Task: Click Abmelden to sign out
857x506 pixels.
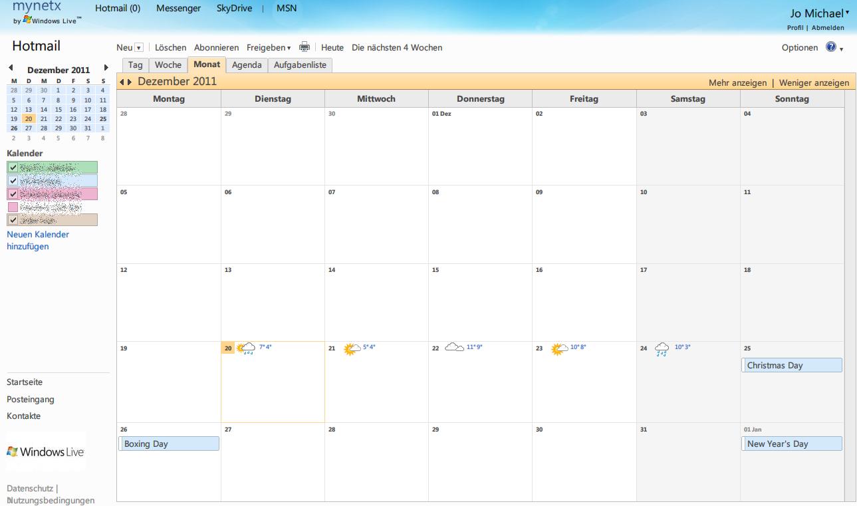Action: point(828,27)
